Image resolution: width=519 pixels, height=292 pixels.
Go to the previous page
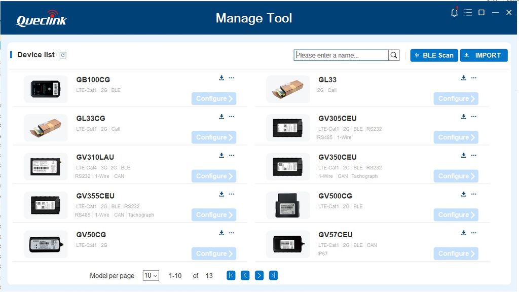245,276
